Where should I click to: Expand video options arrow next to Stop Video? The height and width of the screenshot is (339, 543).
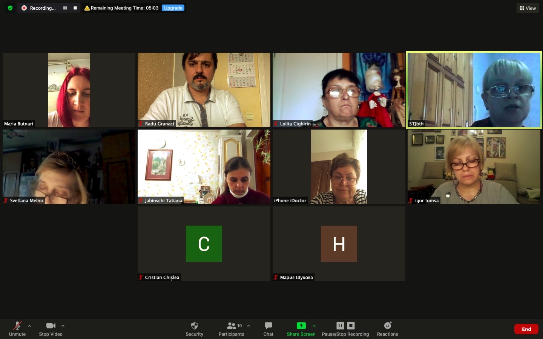[63, 326]
